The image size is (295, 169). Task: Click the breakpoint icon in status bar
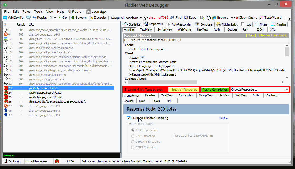57,161
